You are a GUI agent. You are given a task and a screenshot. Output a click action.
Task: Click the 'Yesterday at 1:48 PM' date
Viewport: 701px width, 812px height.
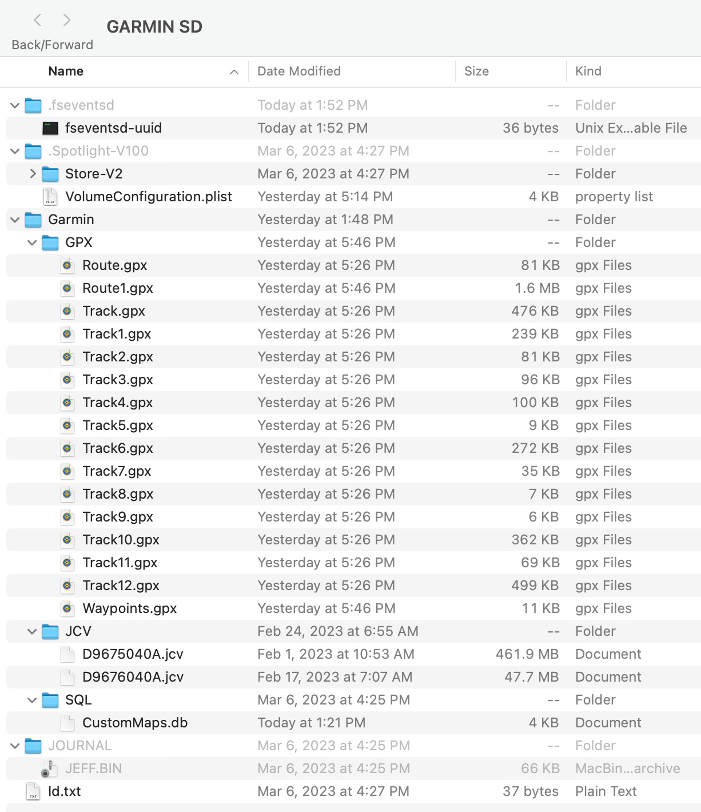pos(325,220)
